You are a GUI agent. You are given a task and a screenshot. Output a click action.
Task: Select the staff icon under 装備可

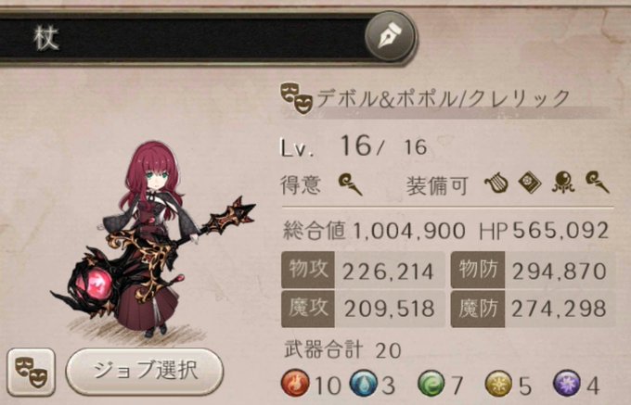pyautogui.click(x=598, y=183)
